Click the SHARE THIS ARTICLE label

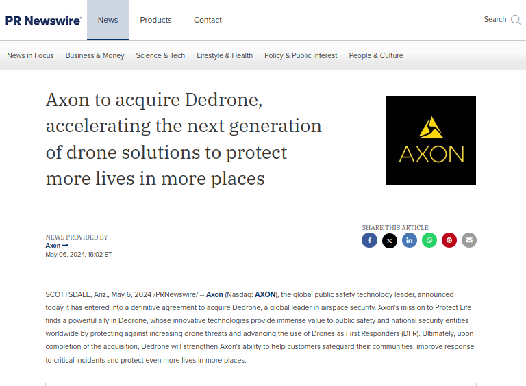point(395,227)
